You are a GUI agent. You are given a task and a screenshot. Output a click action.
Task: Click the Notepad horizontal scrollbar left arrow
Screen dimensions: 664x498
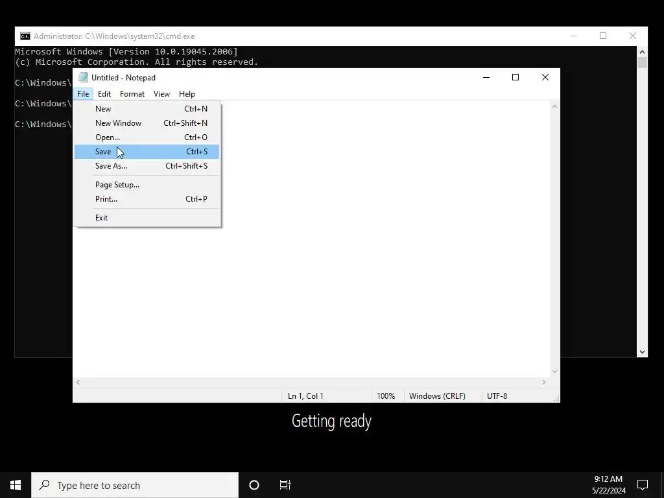(78, 383)
